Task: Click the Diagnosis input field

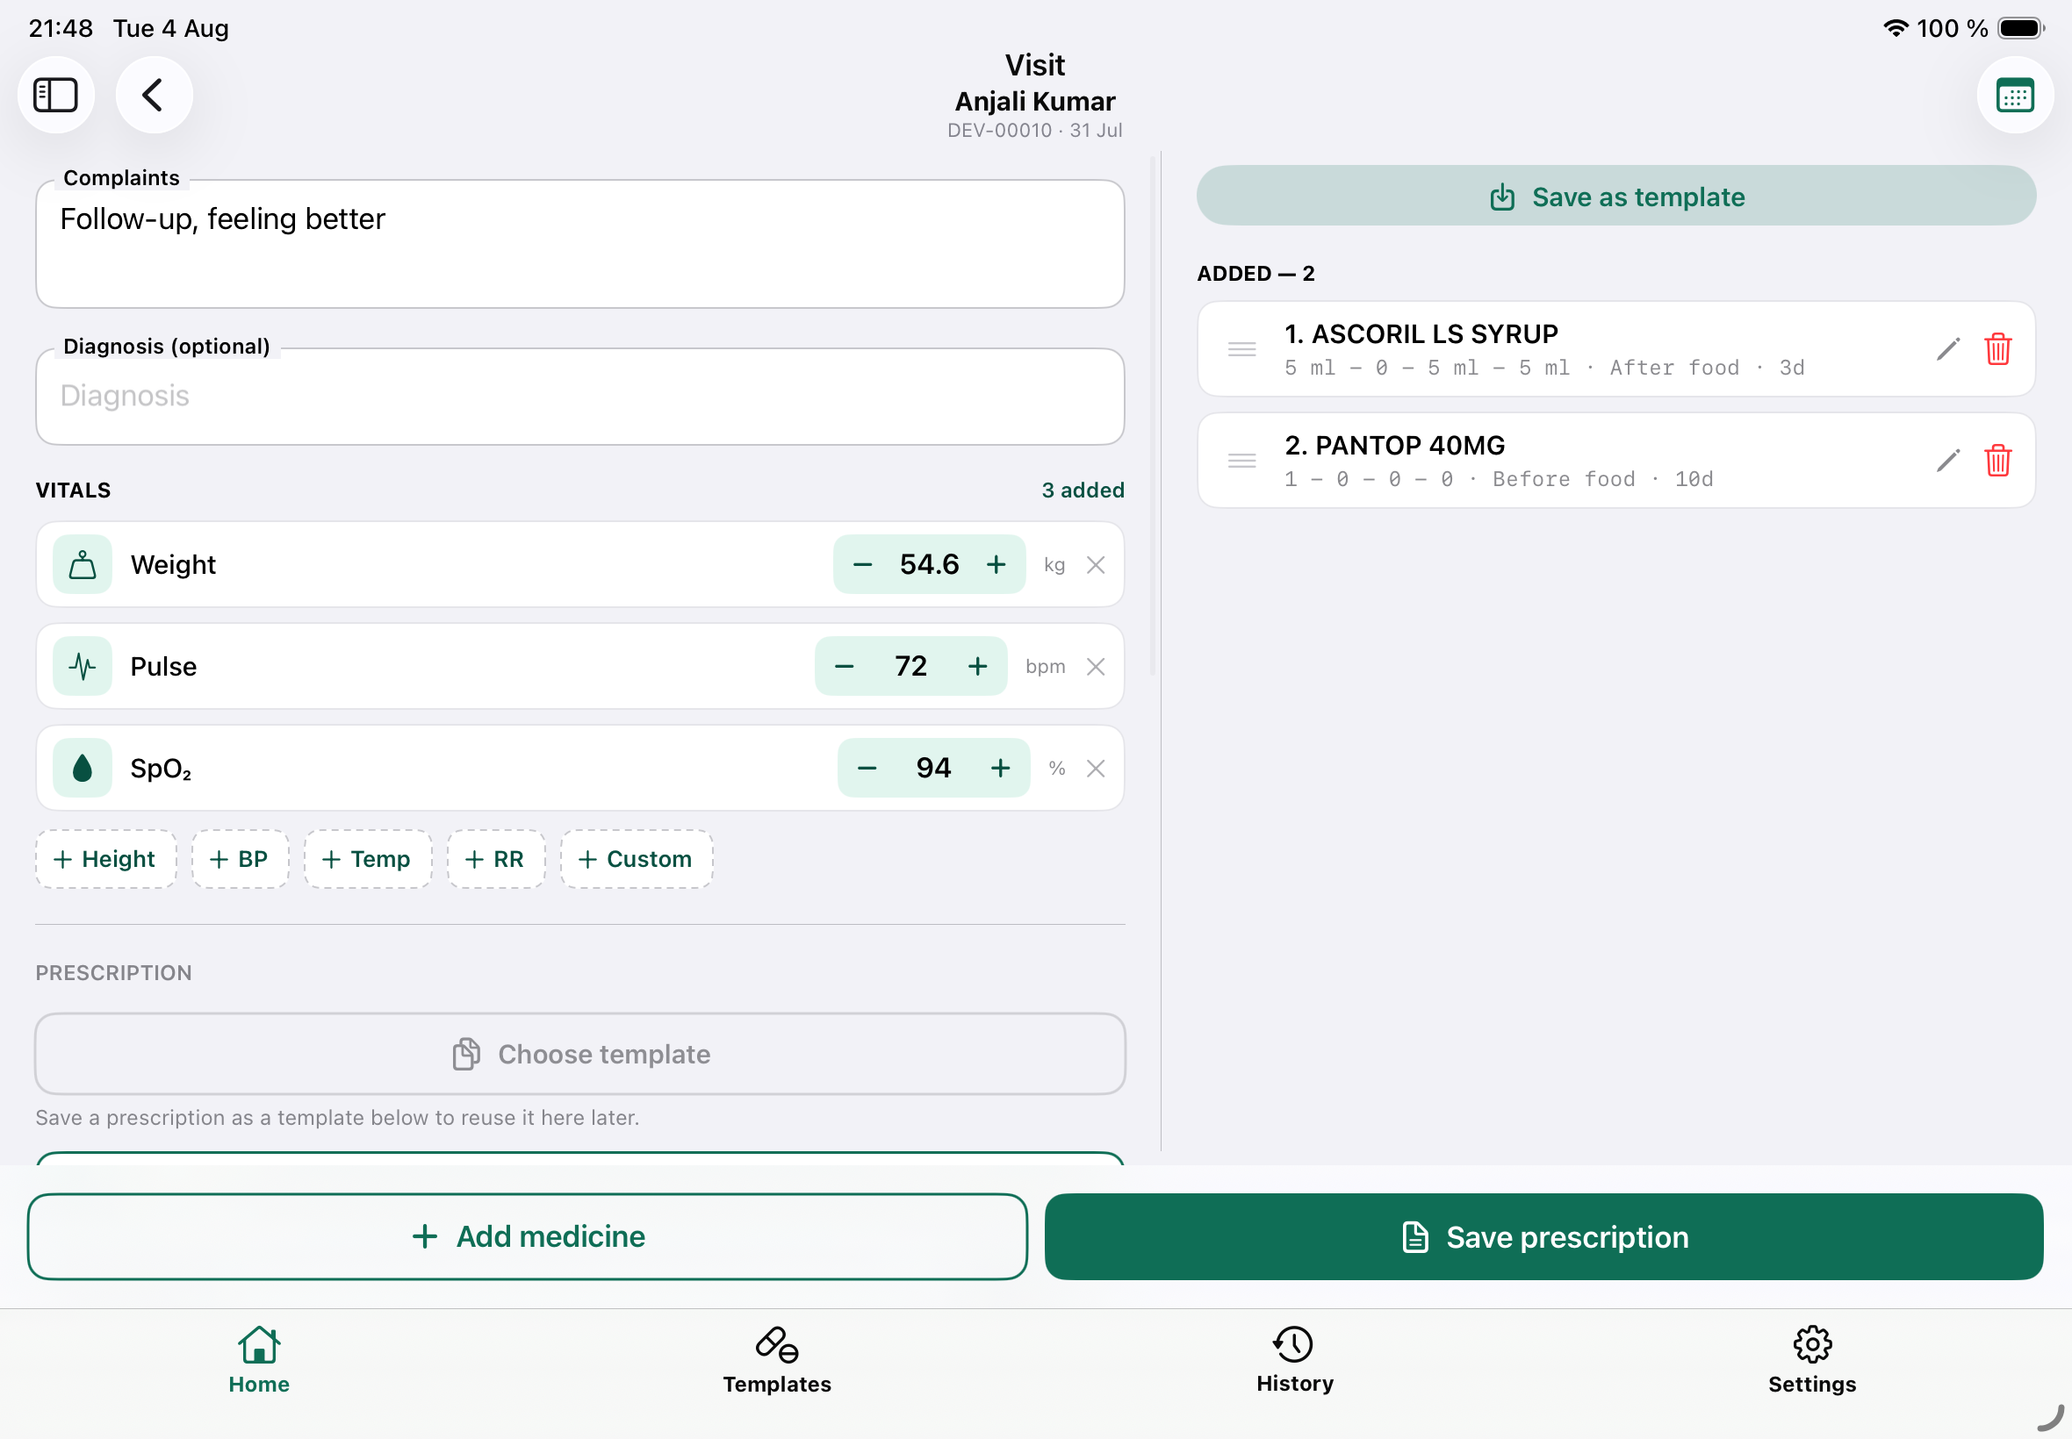Action: point(580,397)
